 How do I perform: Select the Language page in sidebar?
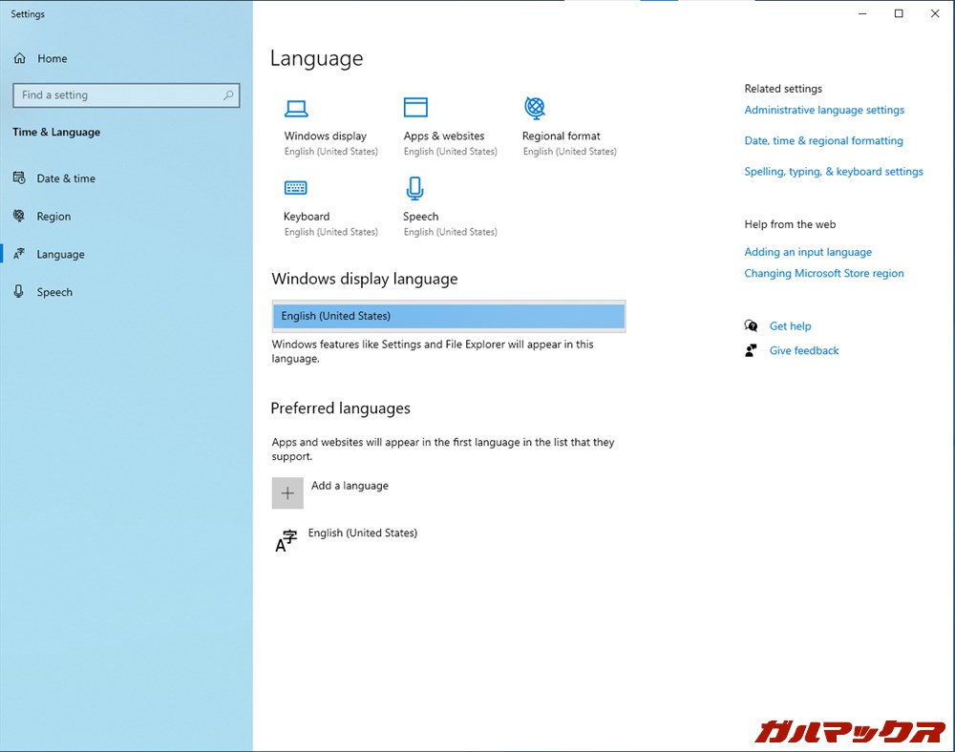[x=60, y=255]
